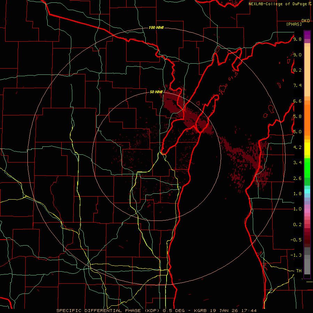
Task: Click the 4.2 scale value label
Action: pyautogui.click(x=297, y=147)
